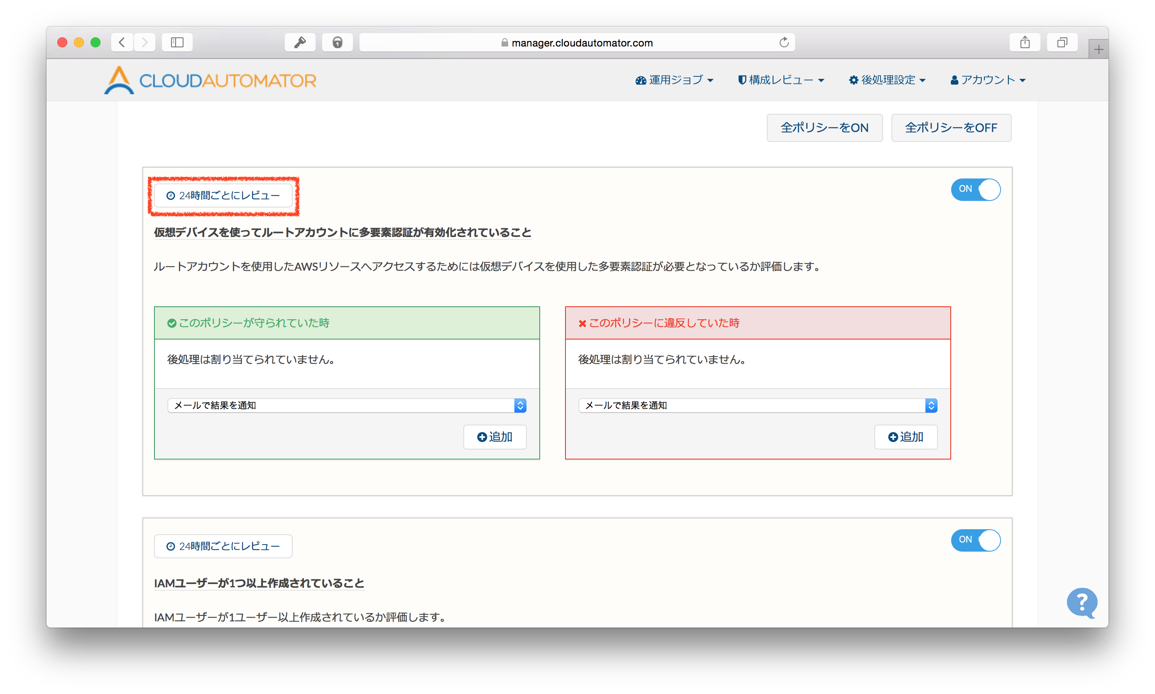
Task: Open the 後処理設定 menu
Action: pos(887,80)
